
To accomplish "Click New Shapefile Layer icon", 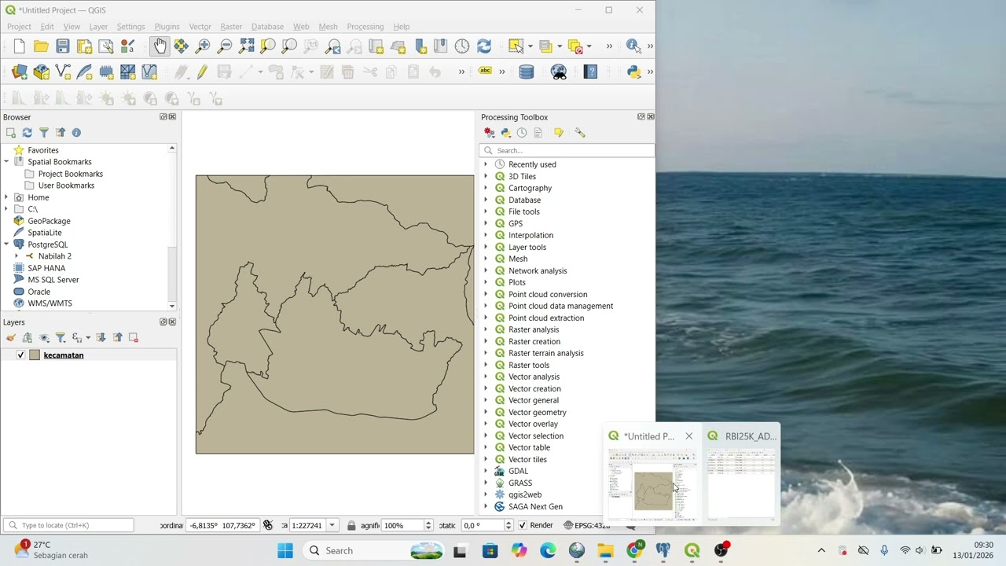I will point(63,72).
